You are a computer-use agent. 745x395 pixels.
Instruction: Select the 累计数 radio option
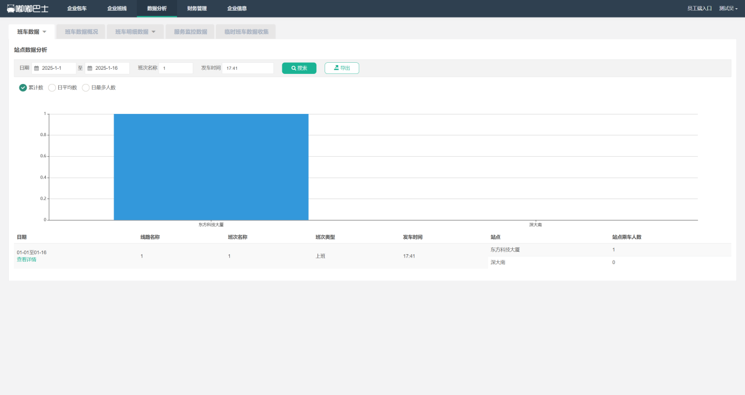23,87
